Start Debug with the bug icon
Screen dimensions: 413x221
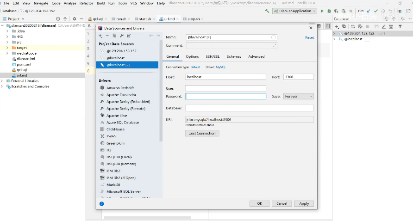pyautogui.click(x=329, y=11)
